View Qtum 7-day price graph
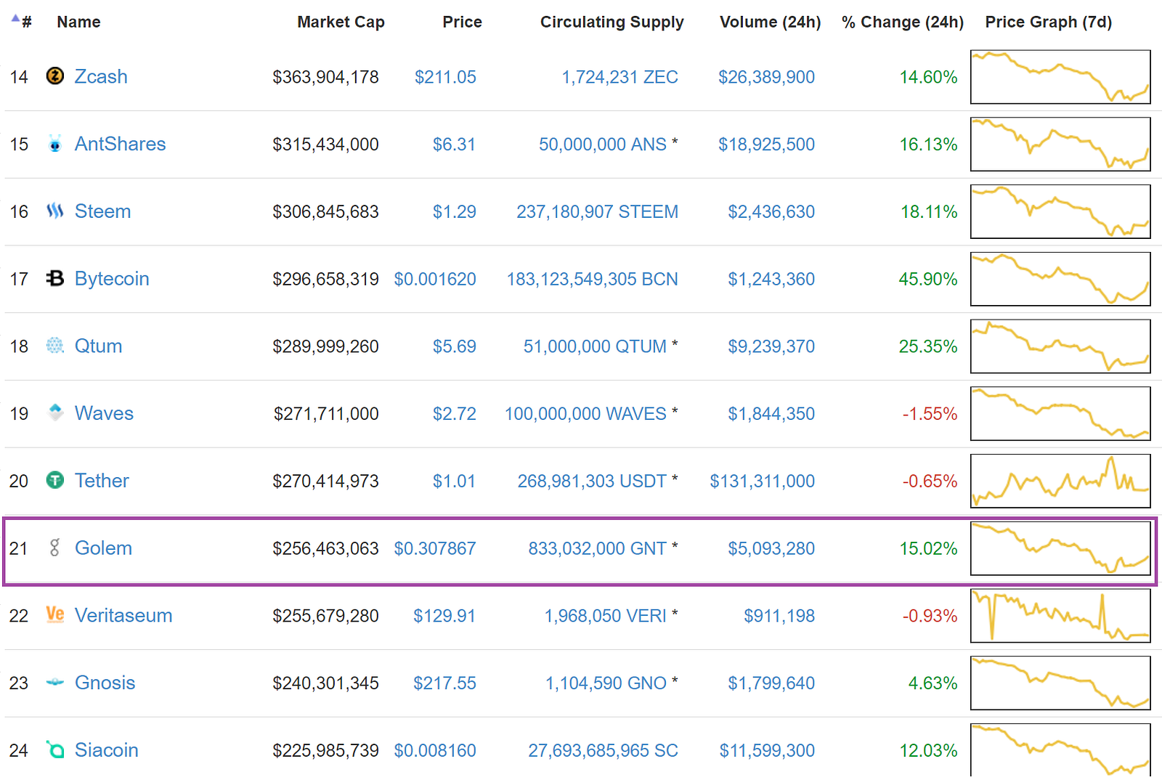Screen dimensions: 1162x780 coord(1060,346)
